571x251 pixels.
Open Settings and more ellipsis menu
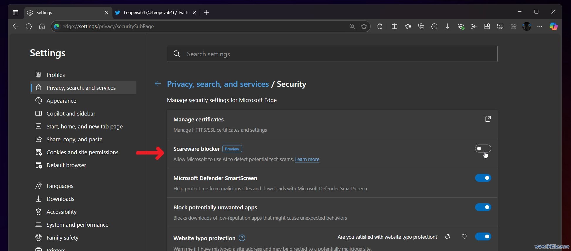coord(540,26)
